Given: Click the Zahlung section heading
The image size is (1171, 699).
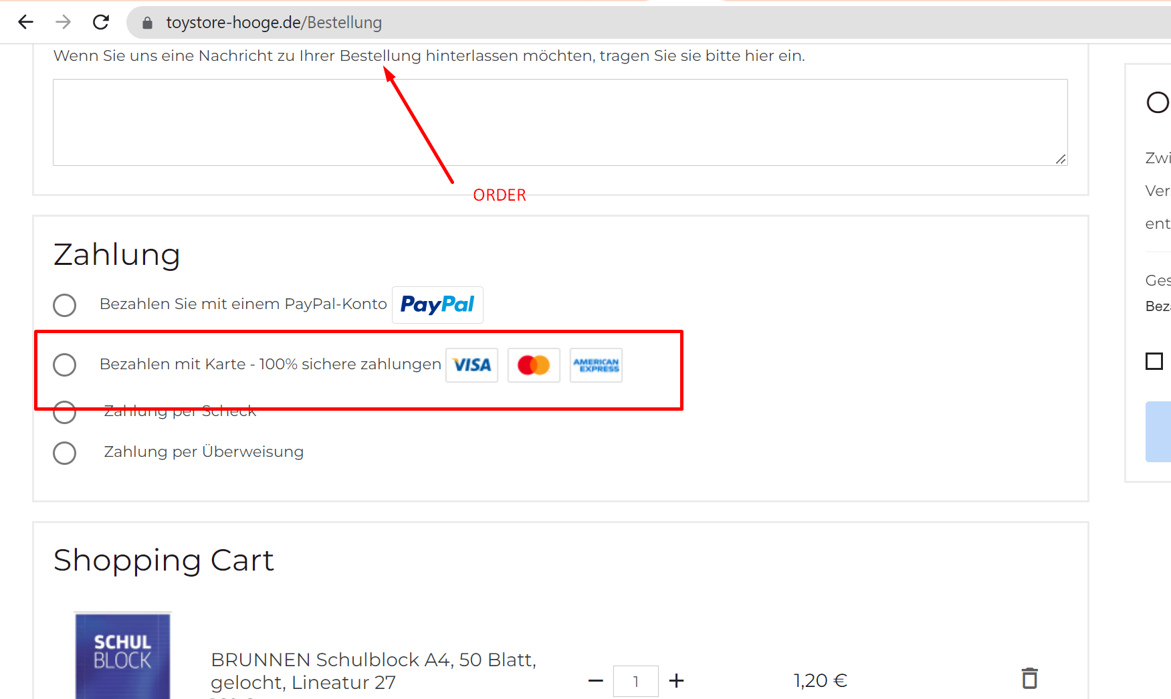Looking at the screenshot, I should 117,255.
